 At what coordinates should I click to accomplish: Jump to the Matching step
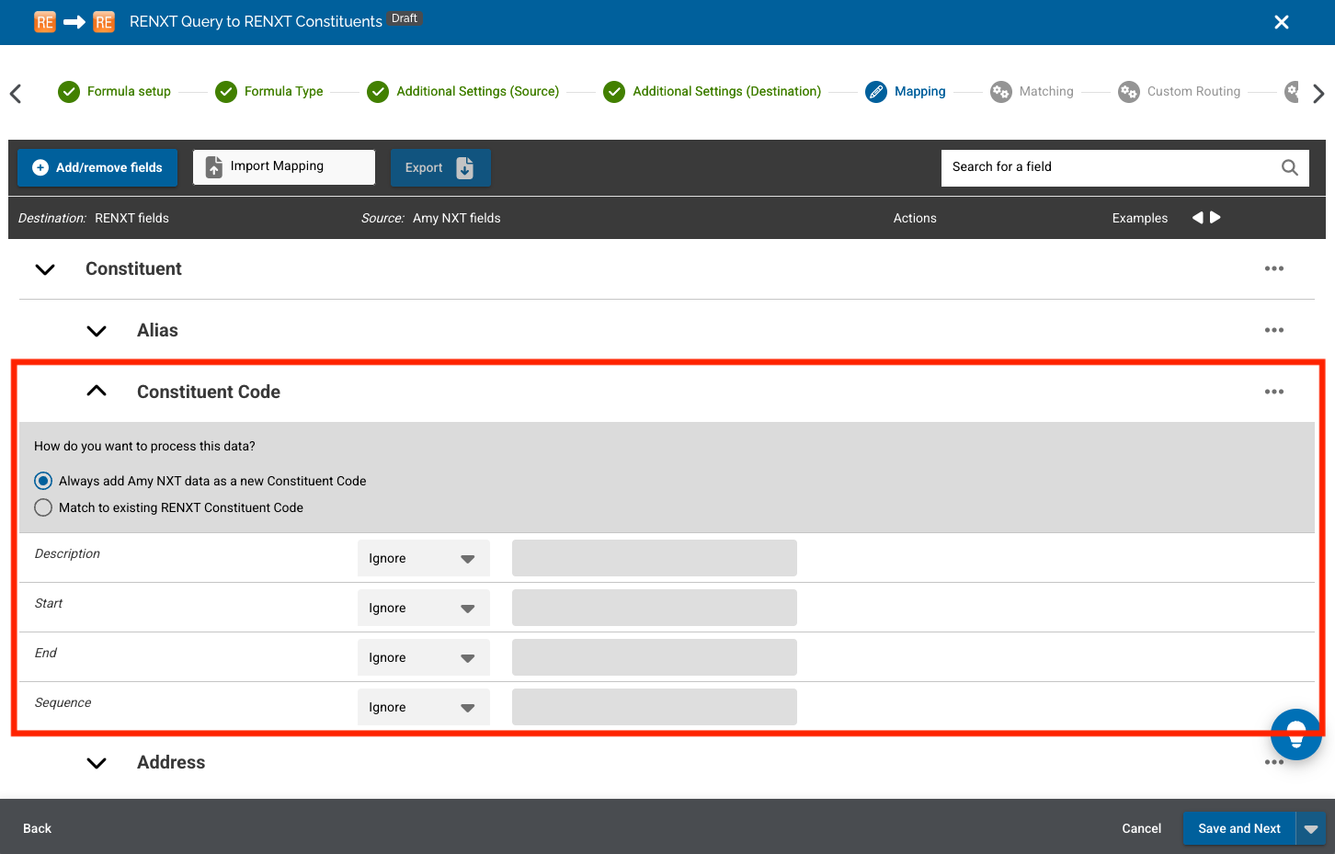pos(1033,92)
